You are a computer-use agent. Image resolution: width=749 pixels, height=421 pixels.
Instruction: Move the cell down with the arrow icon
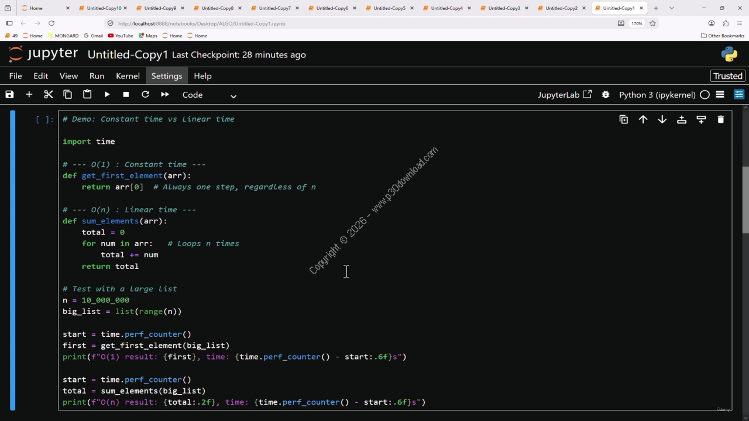(x=662, y=119)
